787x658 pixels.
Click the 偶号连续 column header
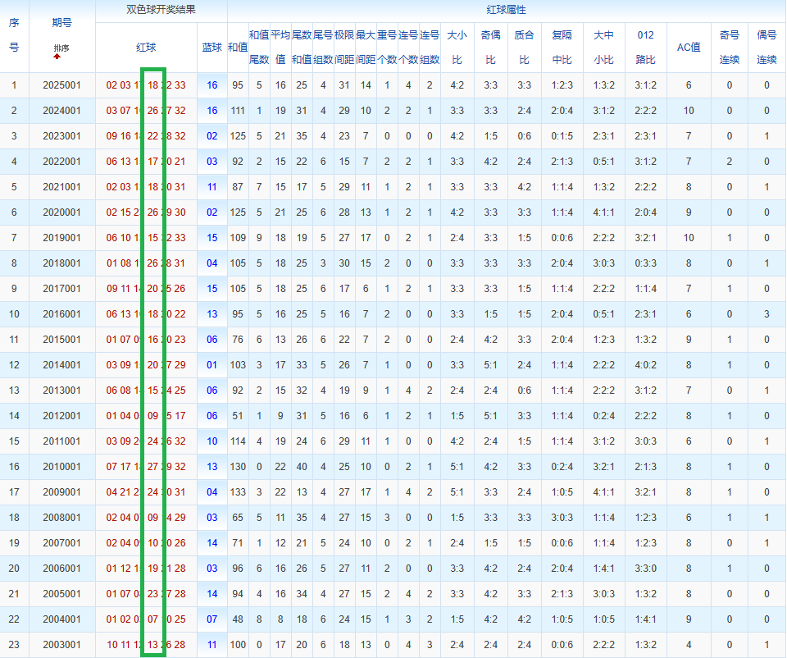767,48
